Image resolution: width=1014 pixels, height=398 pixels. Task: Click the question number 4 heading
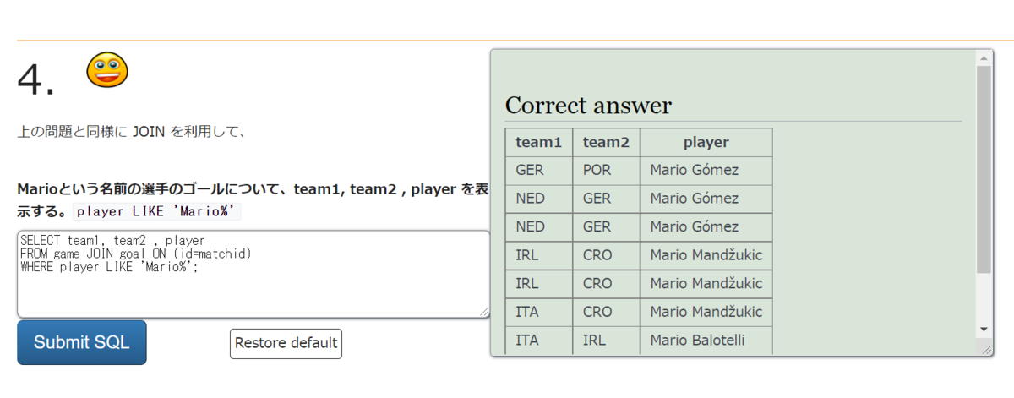point(36,80)
